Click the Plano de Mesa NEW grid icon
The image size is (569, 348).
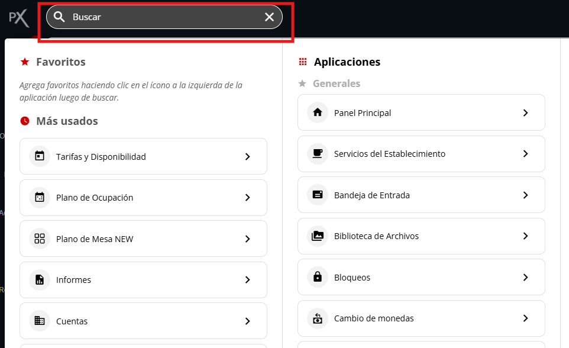(x=39, y=239)
